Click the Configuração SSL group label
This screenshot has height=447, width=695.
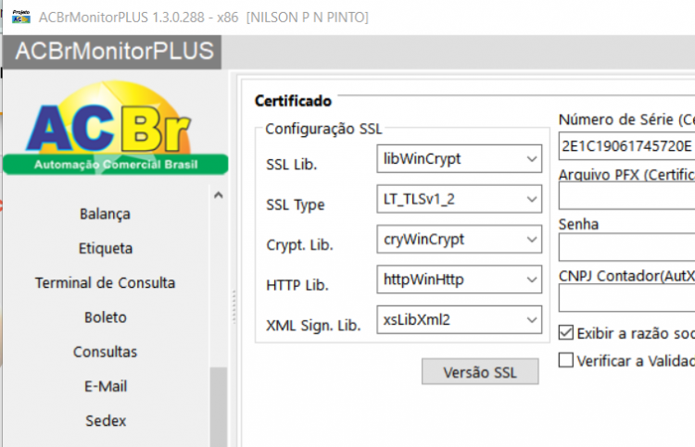click(323, 129)
